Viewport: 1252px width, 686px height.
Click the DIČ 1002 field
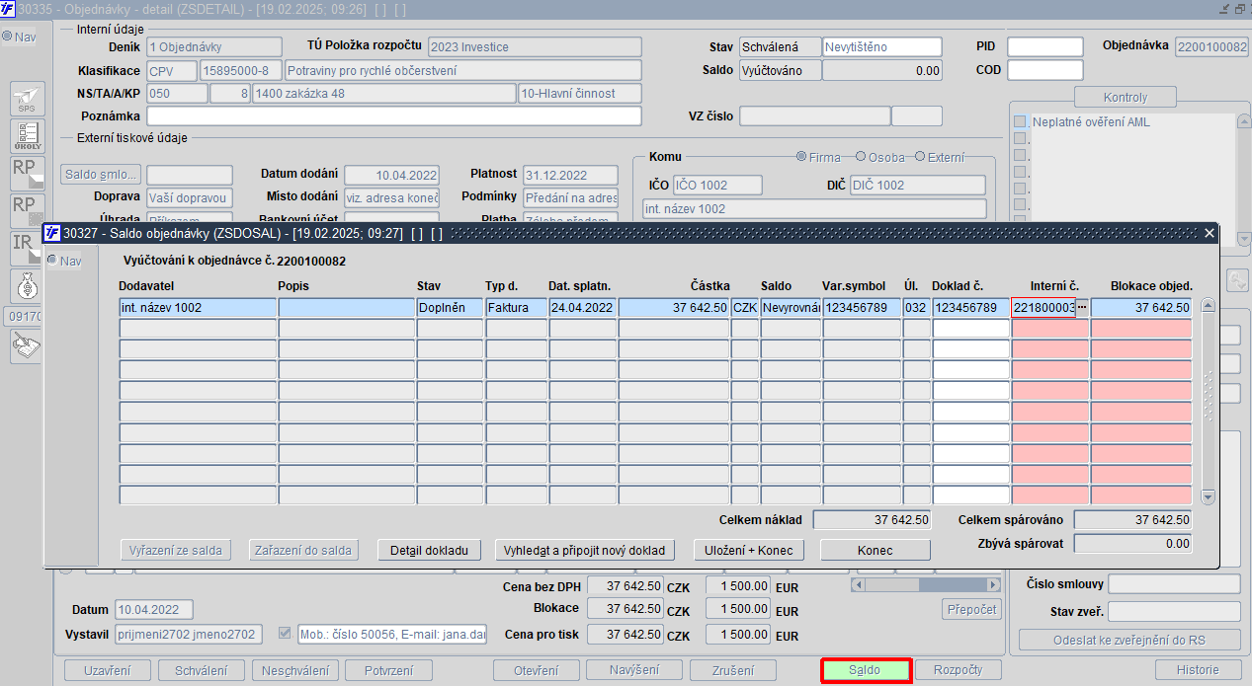tap(918, 185)
